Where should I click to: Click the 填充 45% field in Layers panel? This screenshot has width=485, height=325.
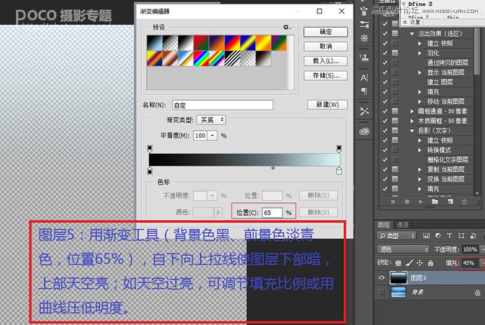(x=469, y=263)
